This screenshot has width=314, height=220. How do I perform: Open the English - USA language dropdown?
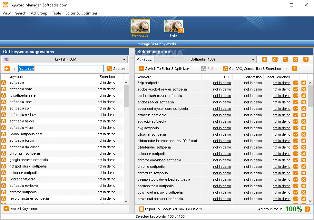click(x=65, y=59)
